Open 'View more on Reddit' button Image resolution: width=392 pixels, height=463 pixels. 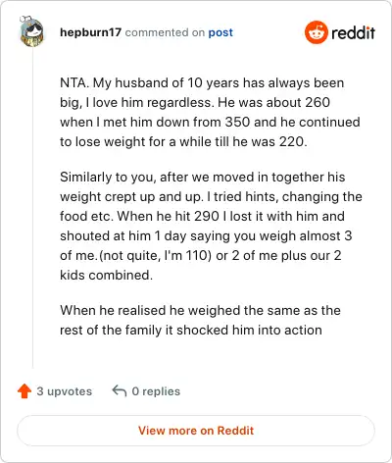[x=196, y=431]
